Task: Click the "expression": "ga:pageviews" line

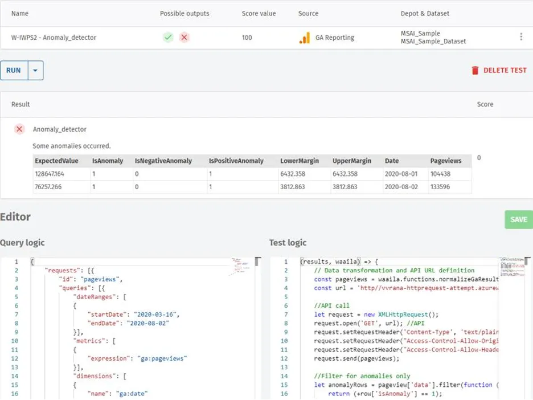Action: coord(137,358)
